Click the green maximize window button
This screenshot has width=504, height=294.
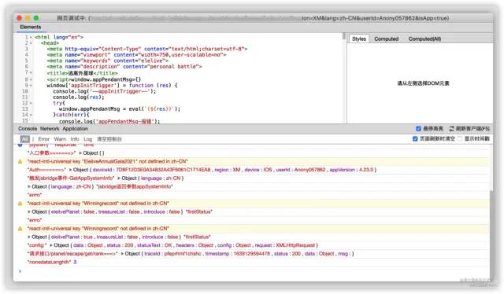click(x=36, y=18)
